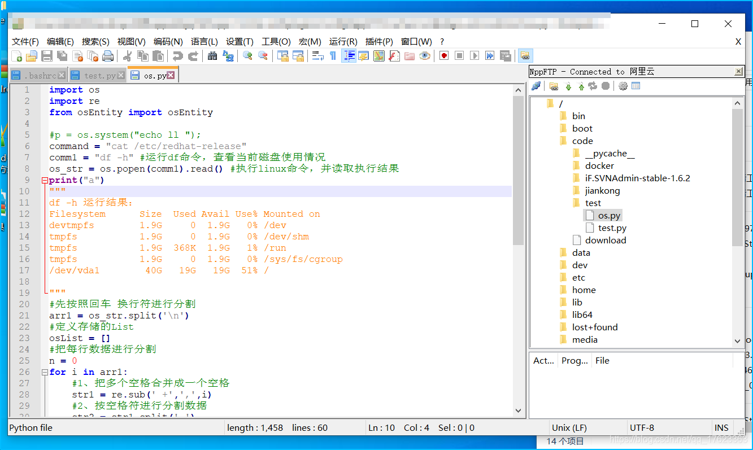Toggle the Function List icon

click(x=394, y=56)
